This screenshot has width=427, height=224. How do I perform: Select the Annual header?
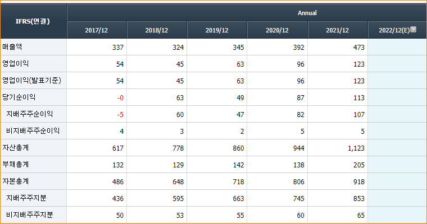[307, 13]
